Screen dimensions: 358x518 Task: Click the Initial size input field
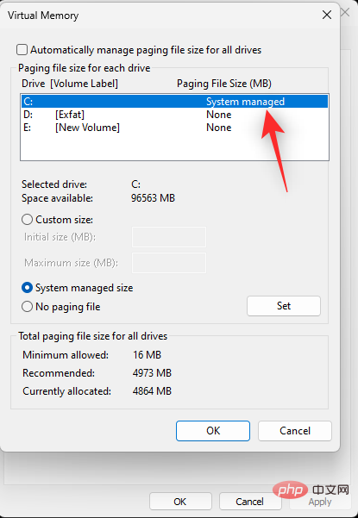[x=169, y=237]
